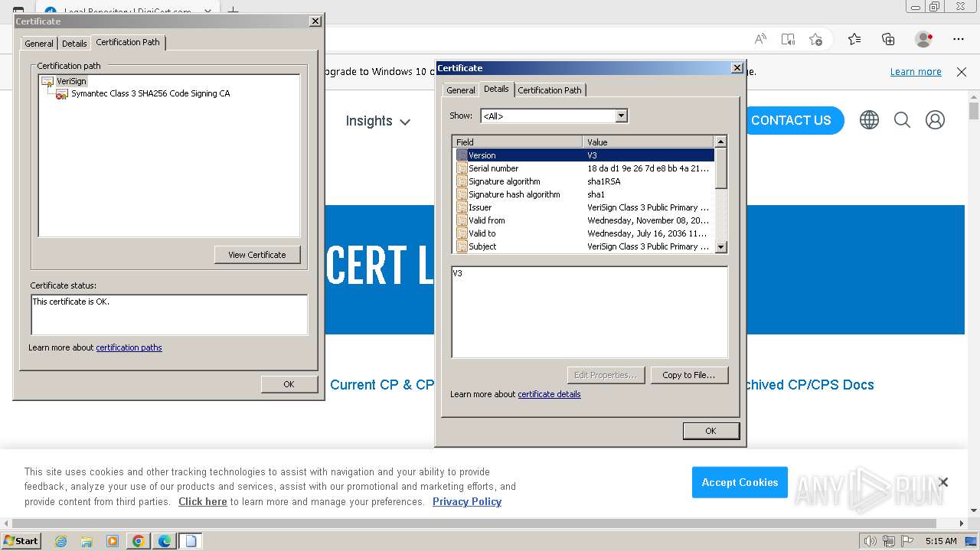Open Internet Explorer from taskbar
Image resolution: width=980 pixels, height=551 pixels.
click(60, 541)
